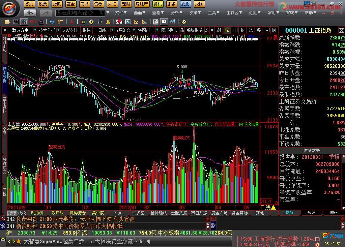Click the command input field
The image size is (345, 247).
80,13
